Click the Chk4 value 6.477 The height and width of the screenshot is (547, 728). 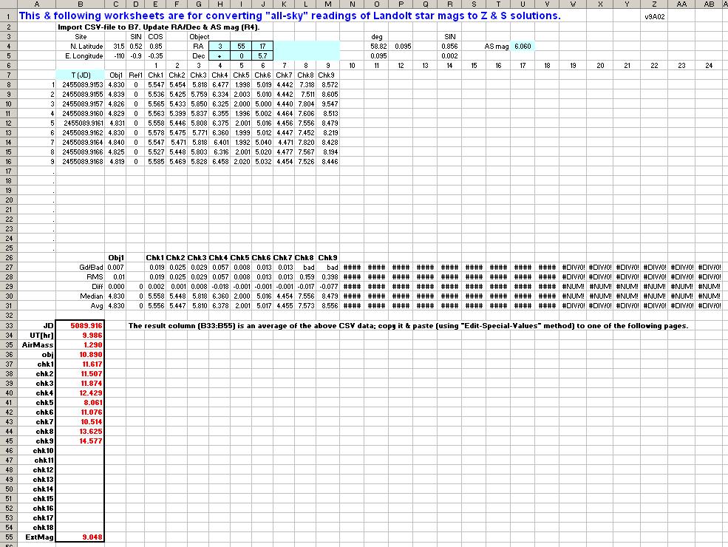[220, 85]
